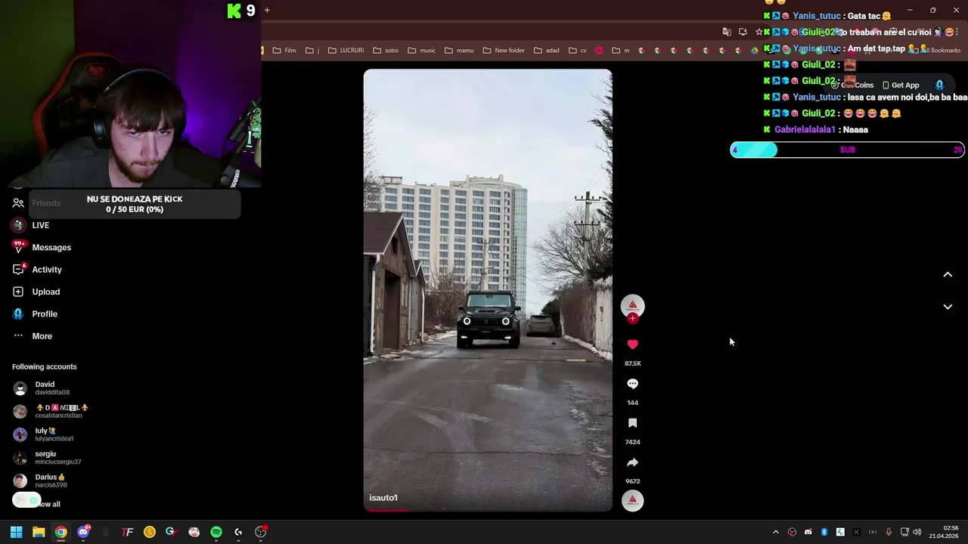
Task: Bookmark the video to favorites
Action: pos(632,423)
